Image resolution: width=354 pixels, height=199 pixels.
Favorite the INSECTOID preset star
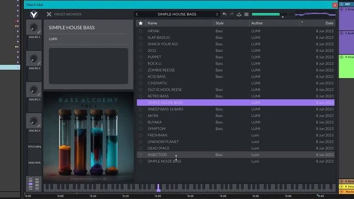(x=140, y=155)
